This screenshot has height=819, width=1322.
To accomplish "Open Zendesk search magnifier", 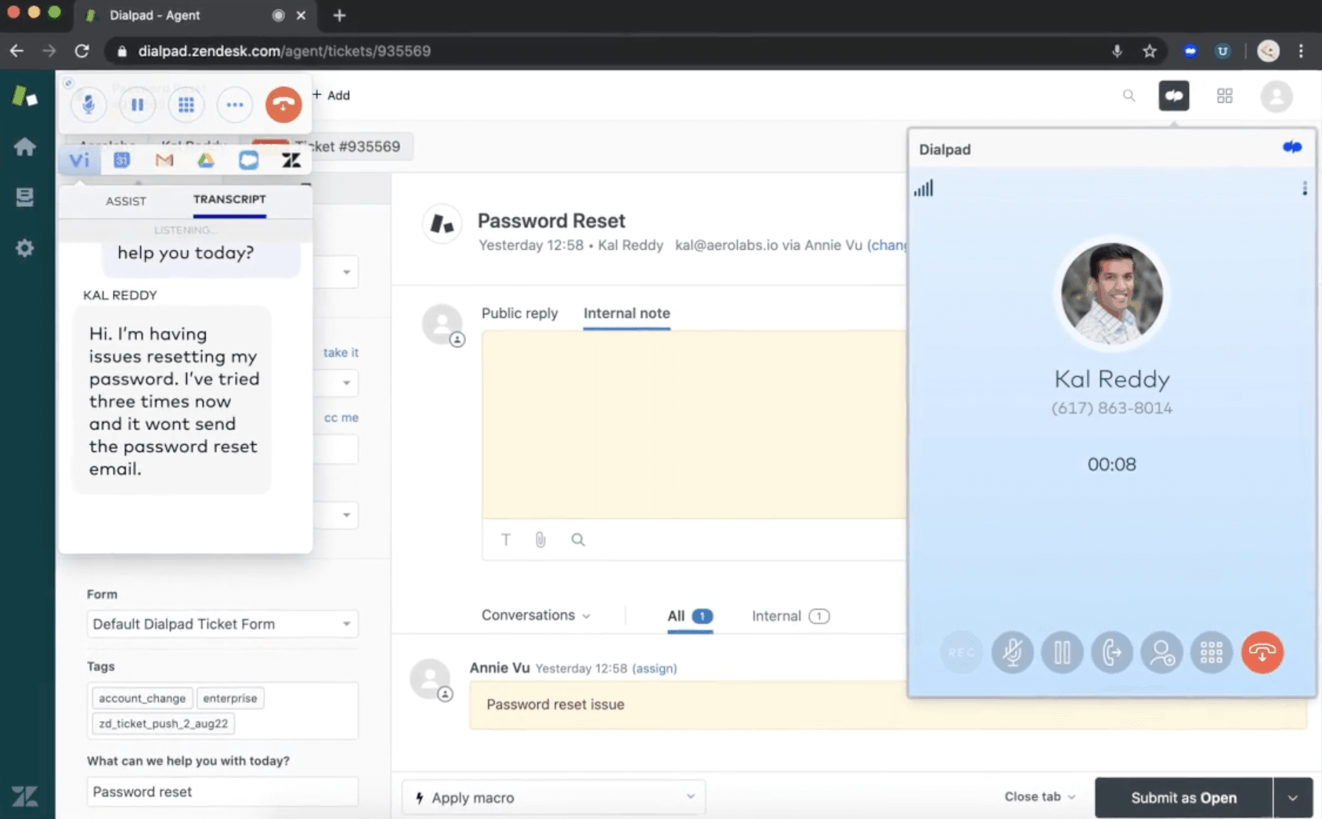I will (x=1129, y=96).
